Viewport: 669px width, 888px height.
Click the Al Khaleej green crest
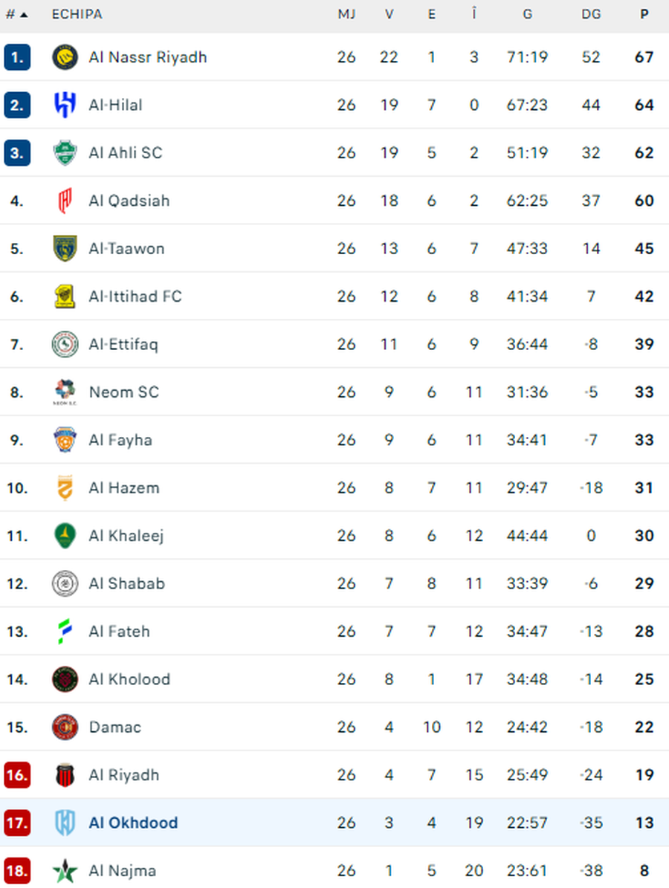point(65,536)
